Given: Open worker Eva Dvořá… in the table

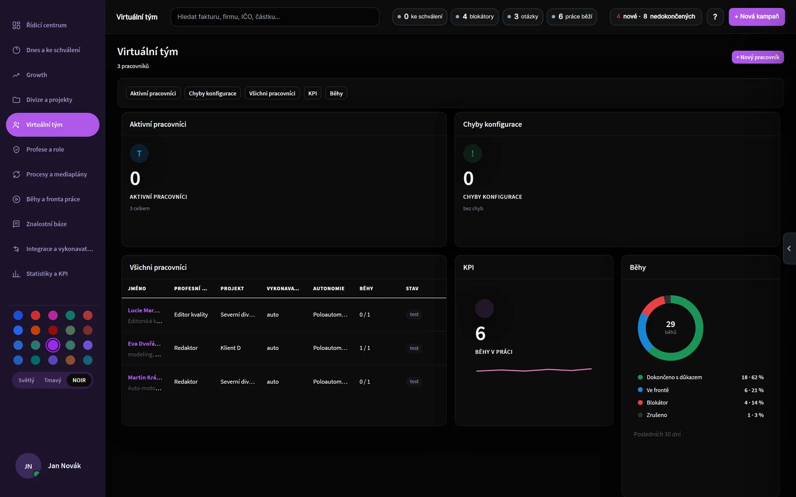Looking at the screenshot, I should (144, 344).
